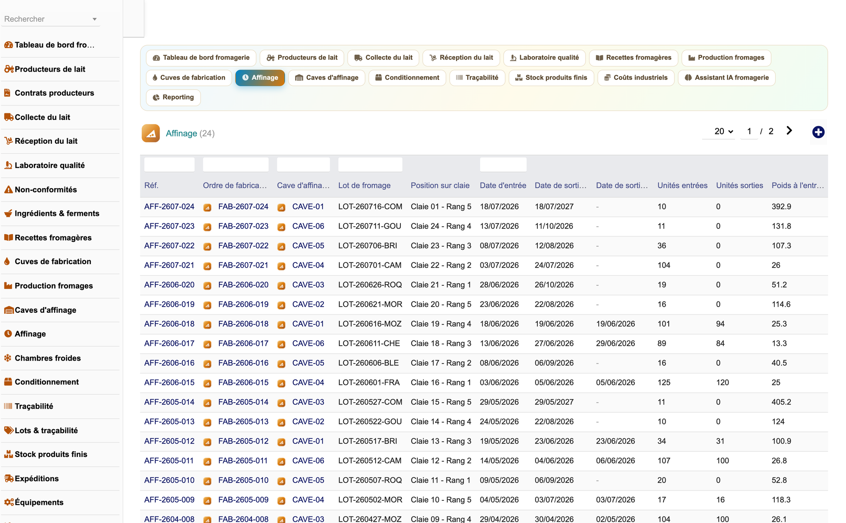Click the Conditionnement box icon in sidebar
The width and height of the screenshot is (846, 523).
click(8, 382)
